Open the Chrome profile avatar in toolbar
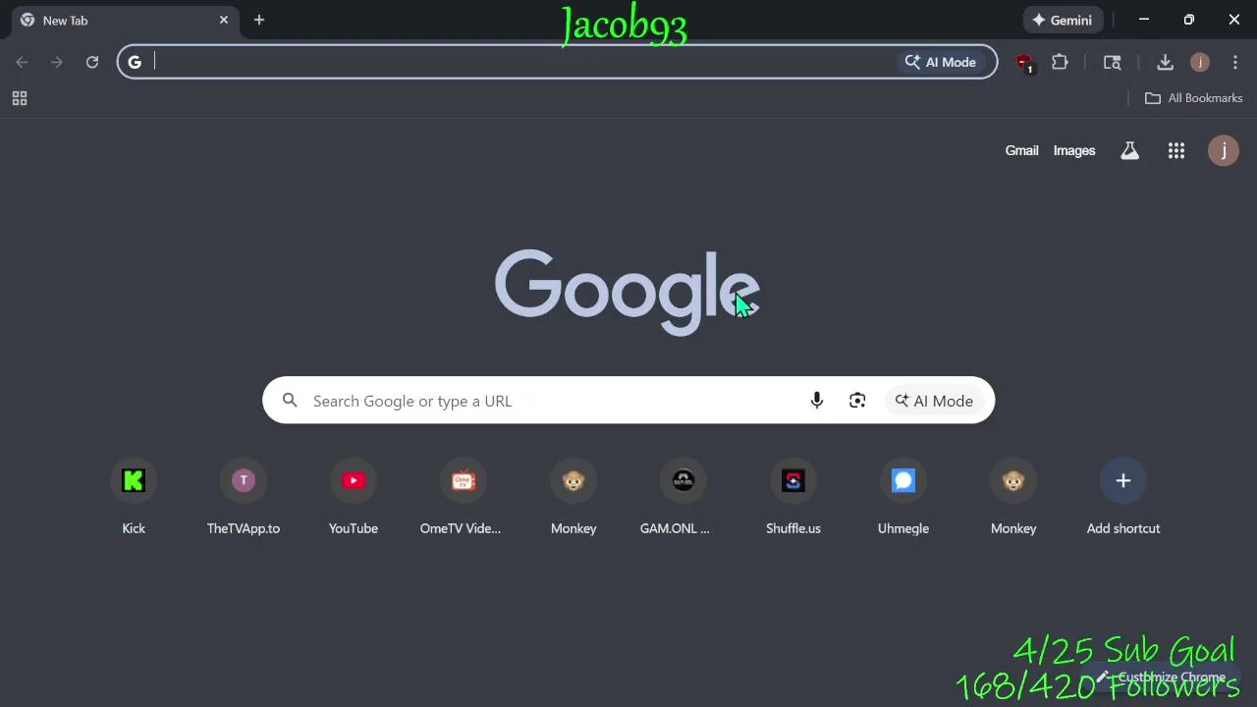1257x707 pixels. tap(1200, 62)
